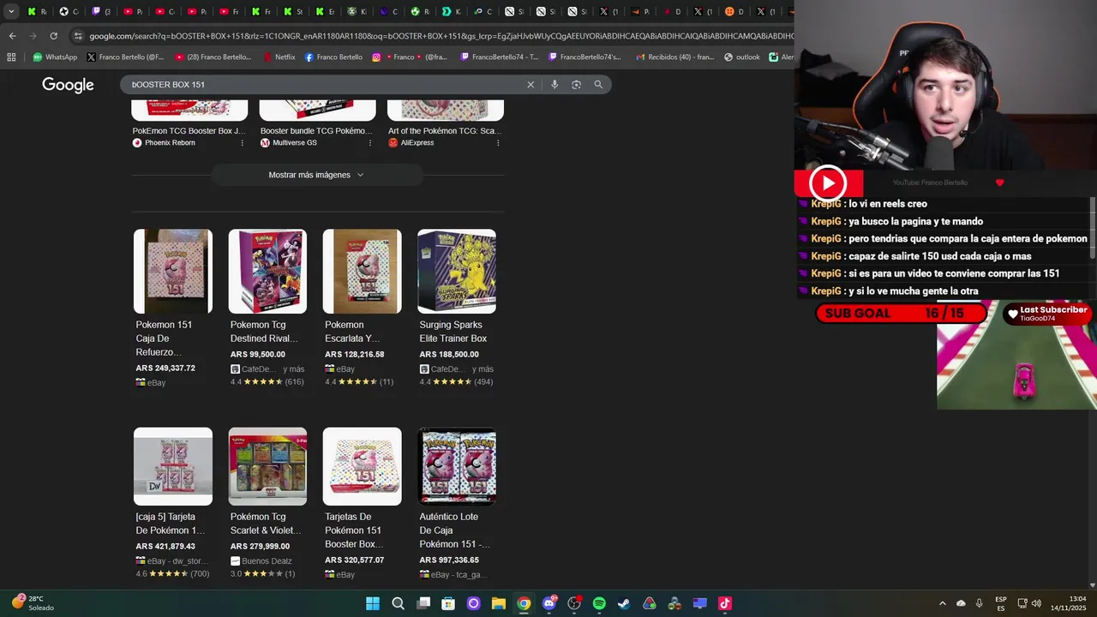1097x617 pixels.
Task: Open File Explorer from taskbar
Action: (499, 603)
